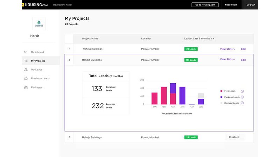
Task: Click the APR purple bar in the chart
Action: [182, 96]
